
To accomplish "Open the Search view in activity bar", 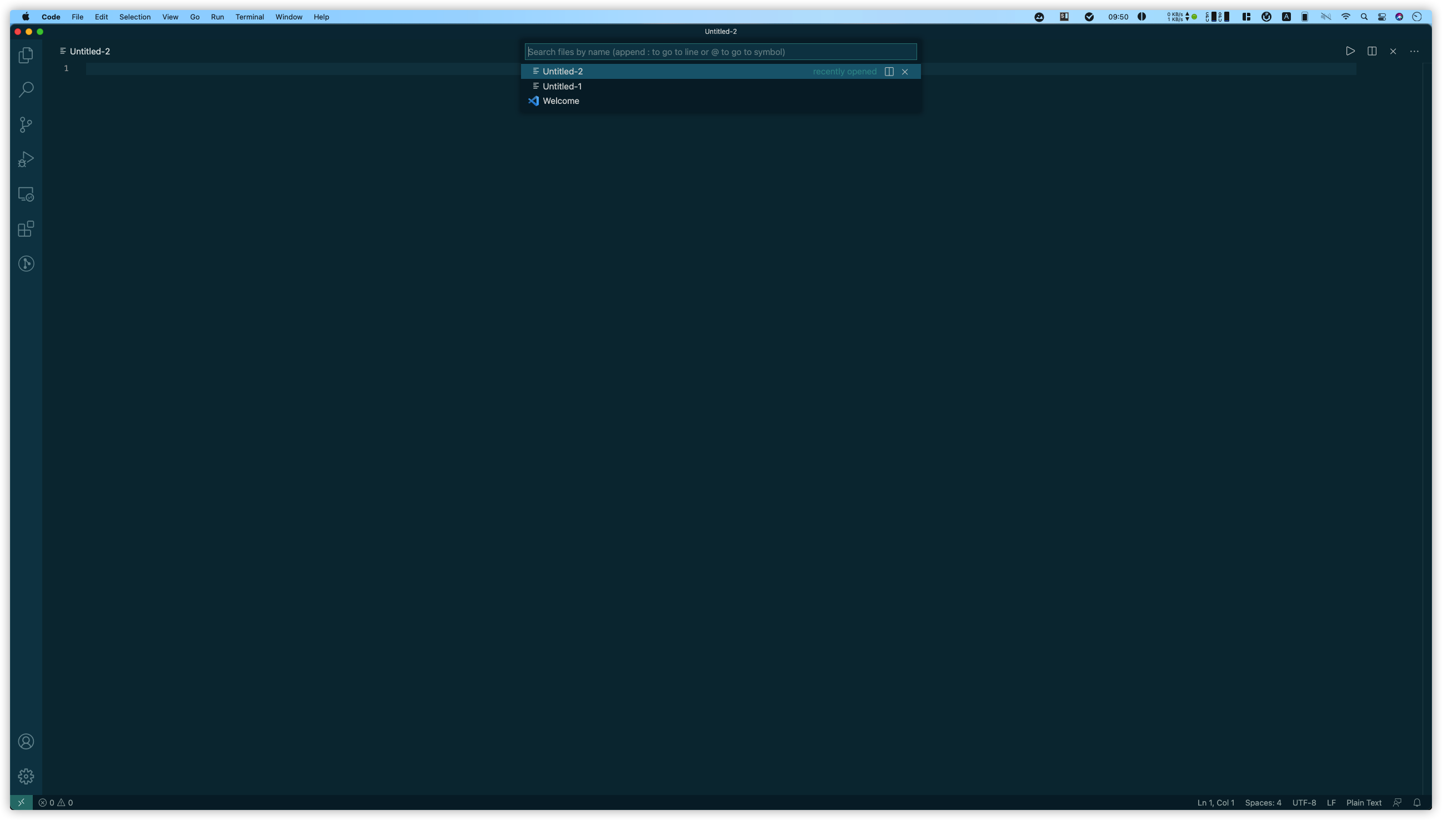I will 26,89.
